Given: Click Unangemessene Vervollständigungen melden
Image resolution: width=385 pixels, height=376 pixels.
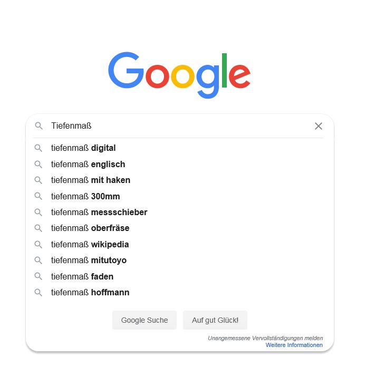Looking at the screenshot, I should pyautogui.click(x=265, y=338).
